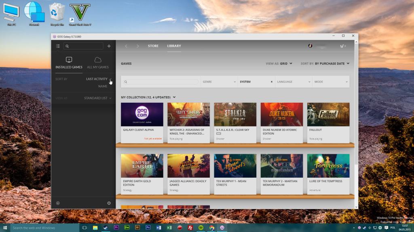Screen dimensions: 414x232
Task: Switch to All My Games view
Action: (98, 63)
